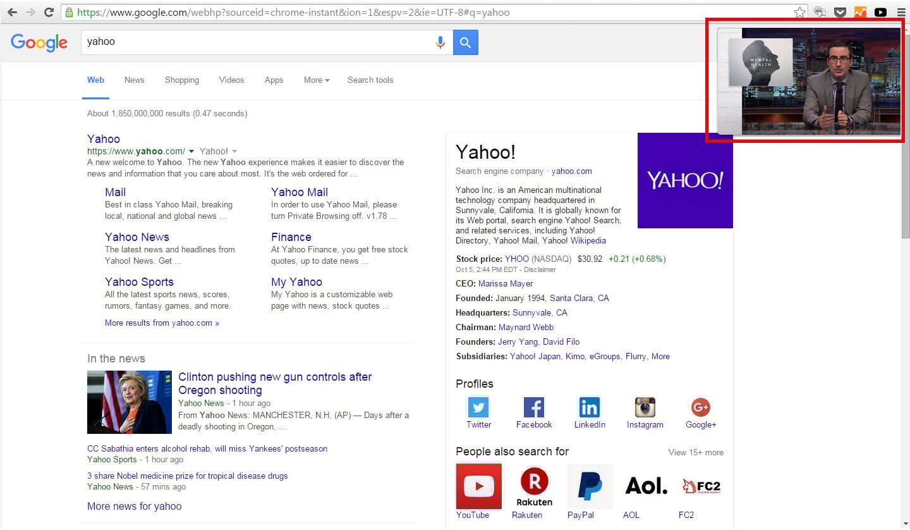
Task: Click View 15+ more
Action: [696, 453]
